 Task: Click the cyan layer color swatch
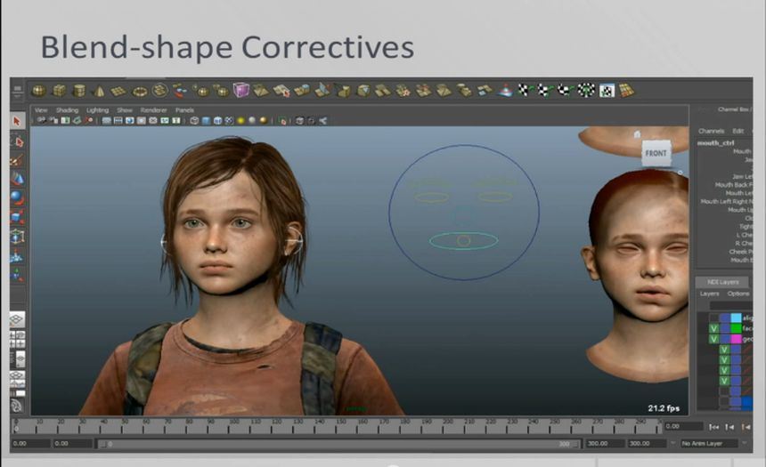coord(736,318)
